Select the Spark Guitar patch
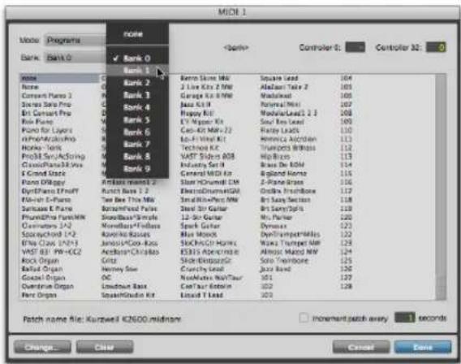The height and width of the screenshot is (364, 461). coord(200,226)
